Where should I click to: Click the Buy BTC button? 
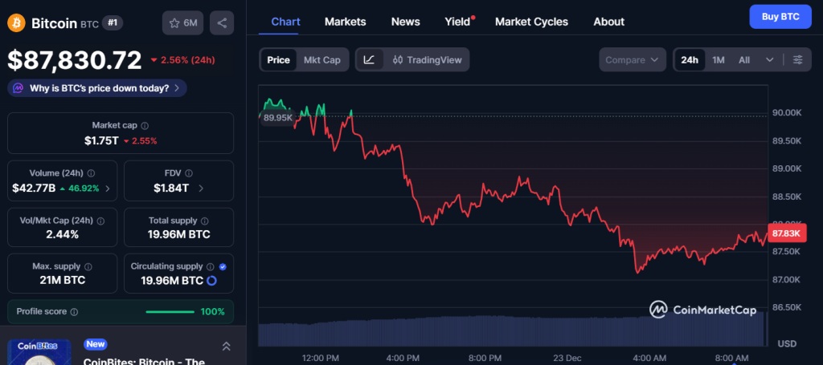(x=780, y=17)
